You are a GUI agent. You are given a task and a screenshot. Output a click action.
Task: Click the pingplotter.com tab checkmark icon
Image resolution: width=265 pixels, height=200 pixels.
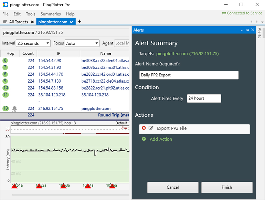point(72,22)
